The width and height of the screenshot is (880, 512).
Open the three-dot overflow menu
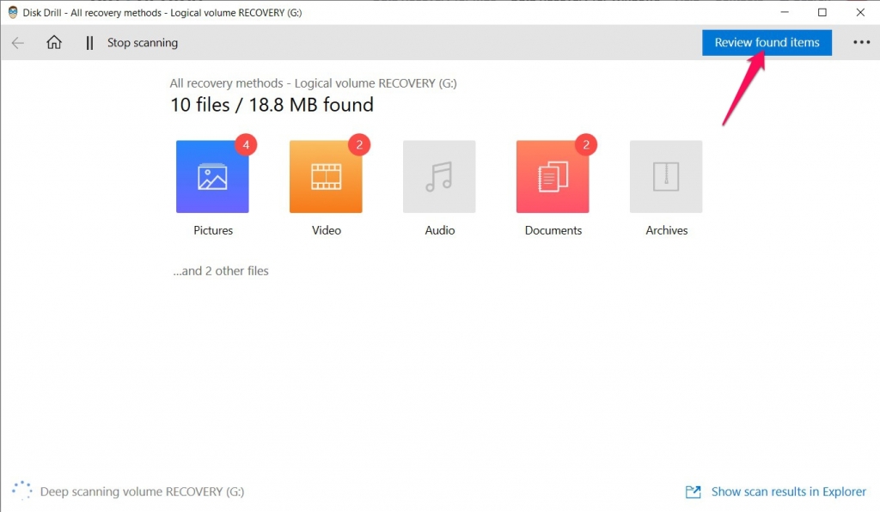point(861,42)
